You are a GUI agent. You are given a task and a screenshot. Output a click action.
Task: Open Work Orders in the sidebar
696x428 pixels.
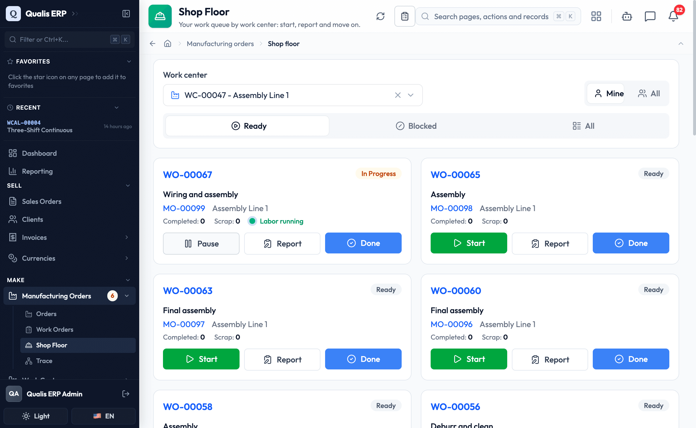pos(55,329)
